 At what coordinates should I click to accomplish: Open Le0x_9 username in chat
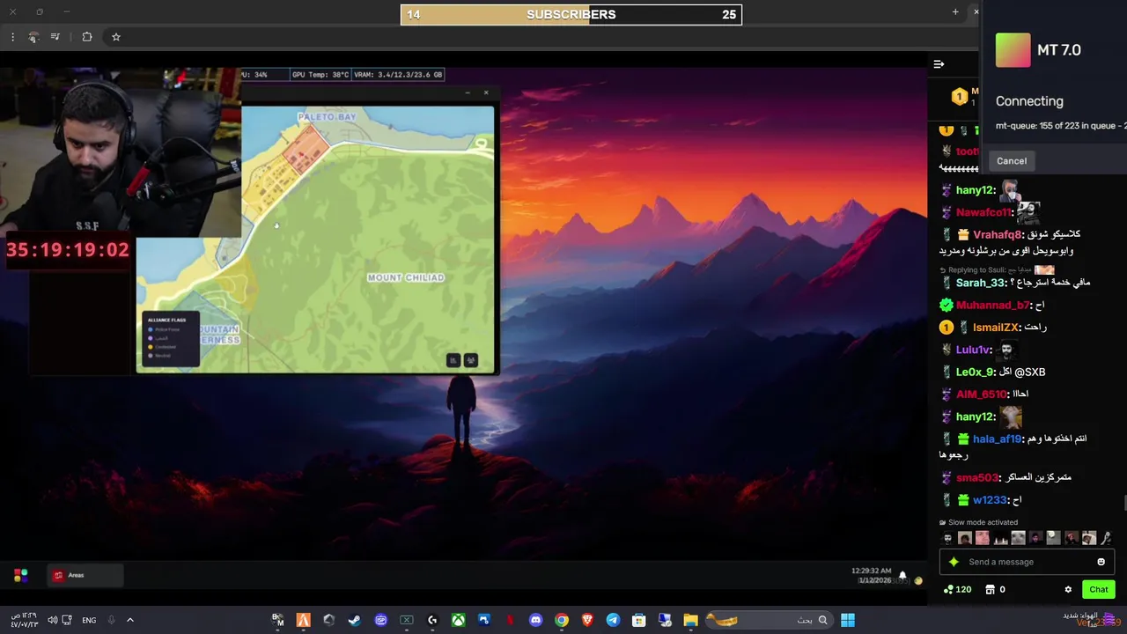pyautogui.click(x=976, y=372)
